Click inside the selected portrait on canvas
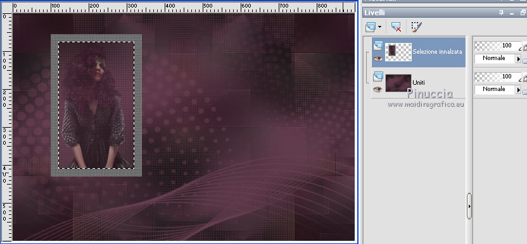This screenshot has width=527, height=244. click(x=96, y=105)
